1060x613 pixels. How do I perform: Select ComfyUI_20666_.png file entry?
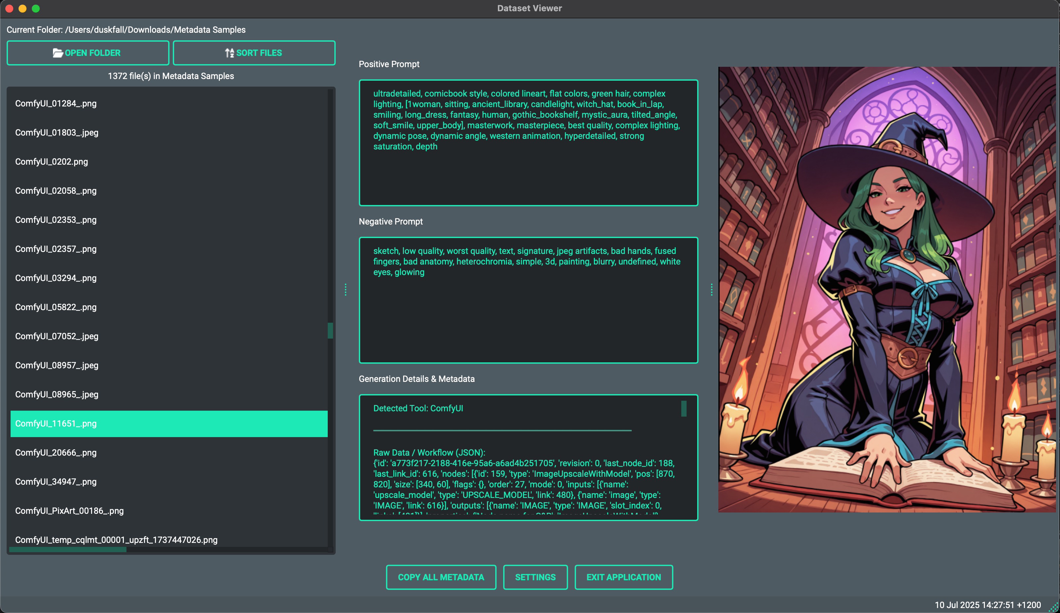[x=56, y=453]
